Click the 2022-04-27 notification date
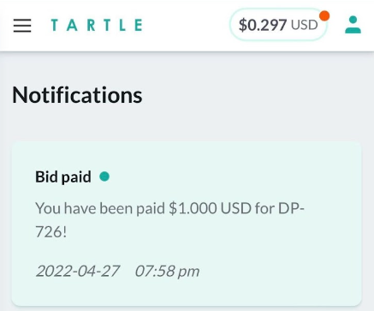 [78, 271]
